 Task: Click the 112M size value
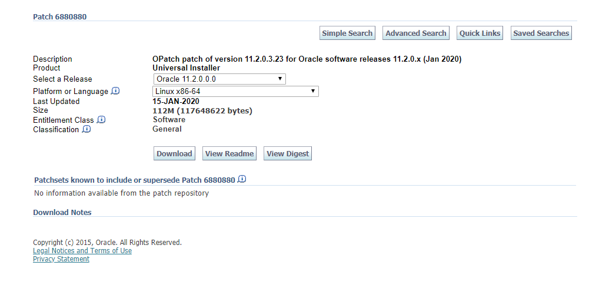[202, 110]
